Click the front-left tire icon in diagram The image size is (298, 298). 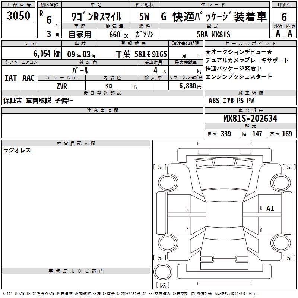(x=168, y=183)
